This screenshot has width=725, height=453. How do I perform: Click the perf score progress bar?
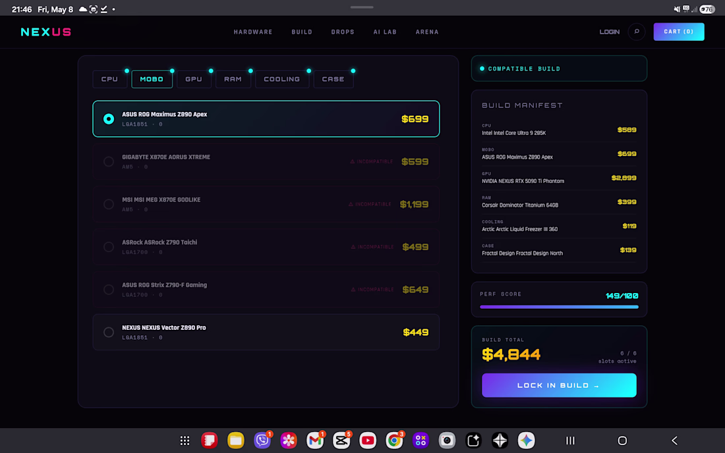[559, 307]
